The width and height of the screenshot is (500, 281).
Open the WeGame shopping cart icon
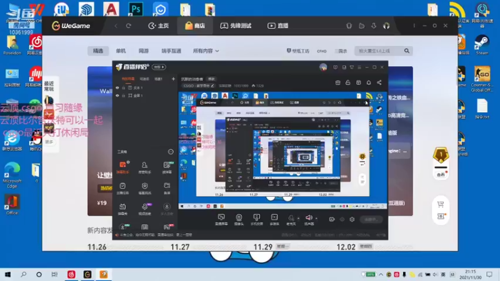pos(441,204)
